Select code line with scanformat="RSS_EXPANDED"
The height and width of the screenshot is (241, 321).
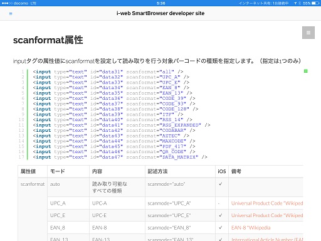click(122, 125)
